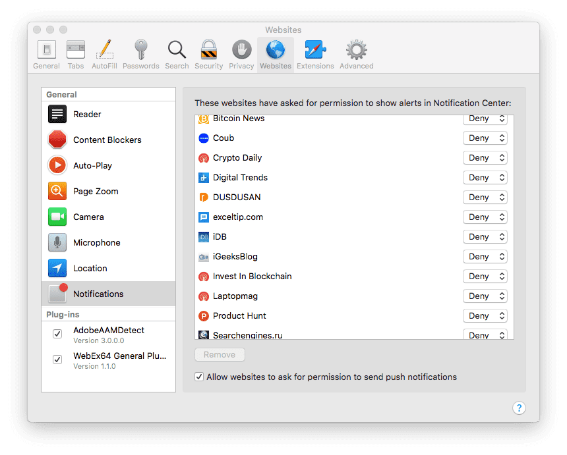Screen dimensions: 567x455
Task: Select the Camera icon in sidebar
Action: click(x=57, y=217)
